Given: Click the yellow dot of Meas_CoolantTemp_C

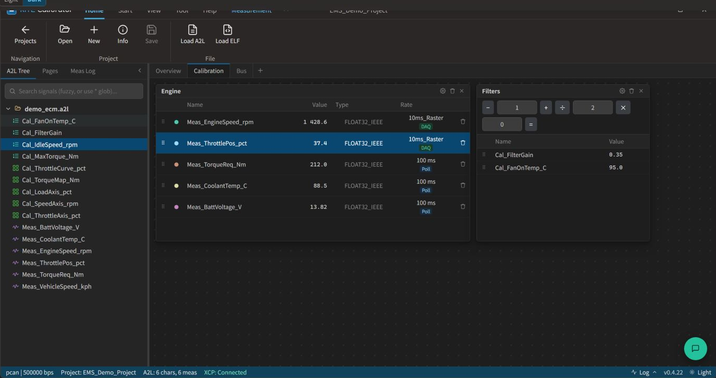Looking at the screenshot, I should tap(176, 186).
